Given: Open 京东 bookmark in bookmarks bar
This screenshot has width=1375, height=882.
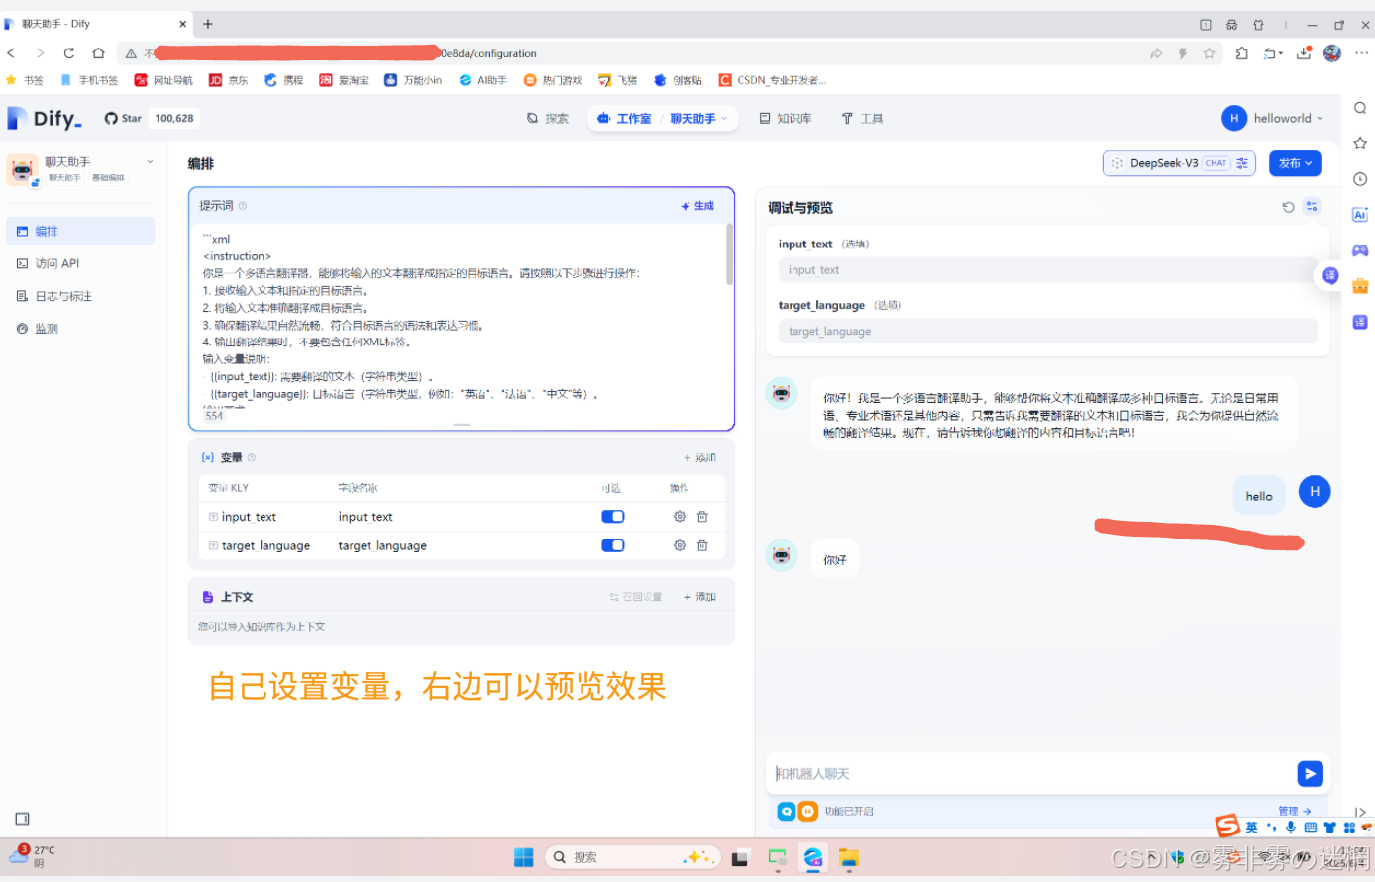Looking at the screenshot, I should [228, 80].
